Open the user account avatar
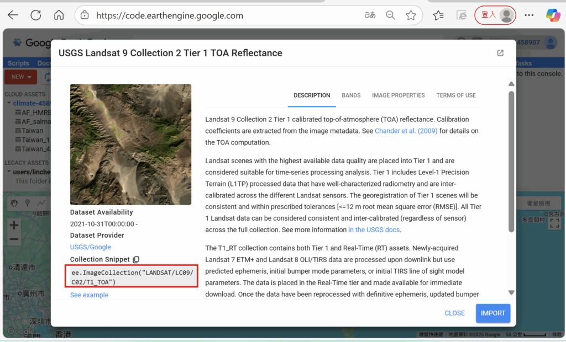Viewport: 566px width, 342px height. (x=551, y=43)
